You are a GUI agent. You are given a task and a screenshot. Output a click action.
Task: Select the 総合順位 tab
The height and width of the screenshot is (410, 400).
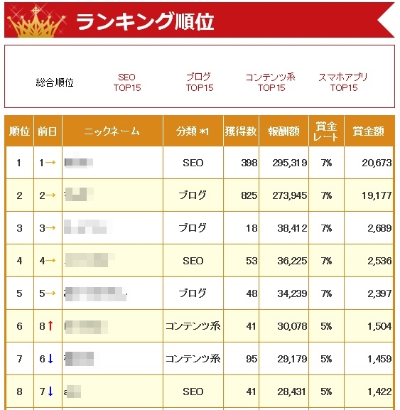pyautogui.click(x=55, y=82)
